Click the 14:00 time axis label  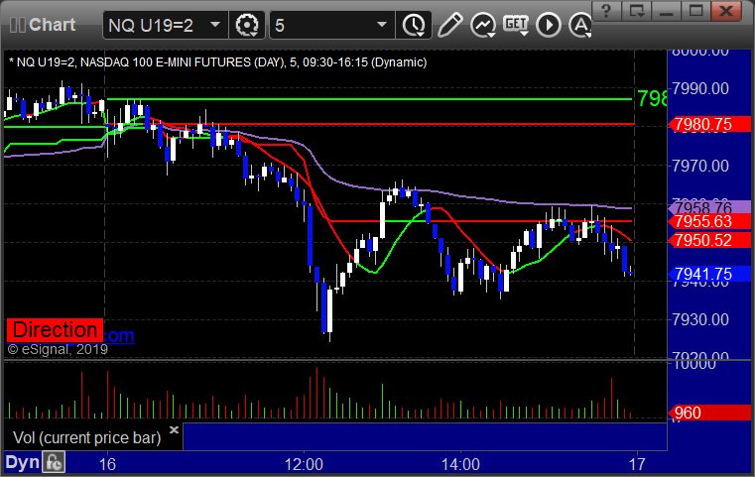[460, 464]
